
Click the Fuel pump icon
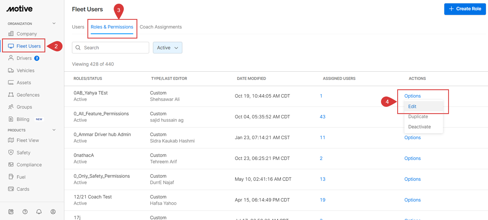11,177
